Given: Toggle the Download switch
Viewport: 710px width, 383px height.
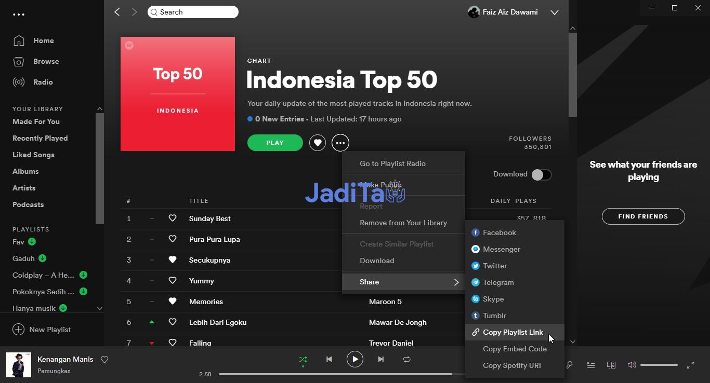Looking at the screenshot, I should 541,175.
